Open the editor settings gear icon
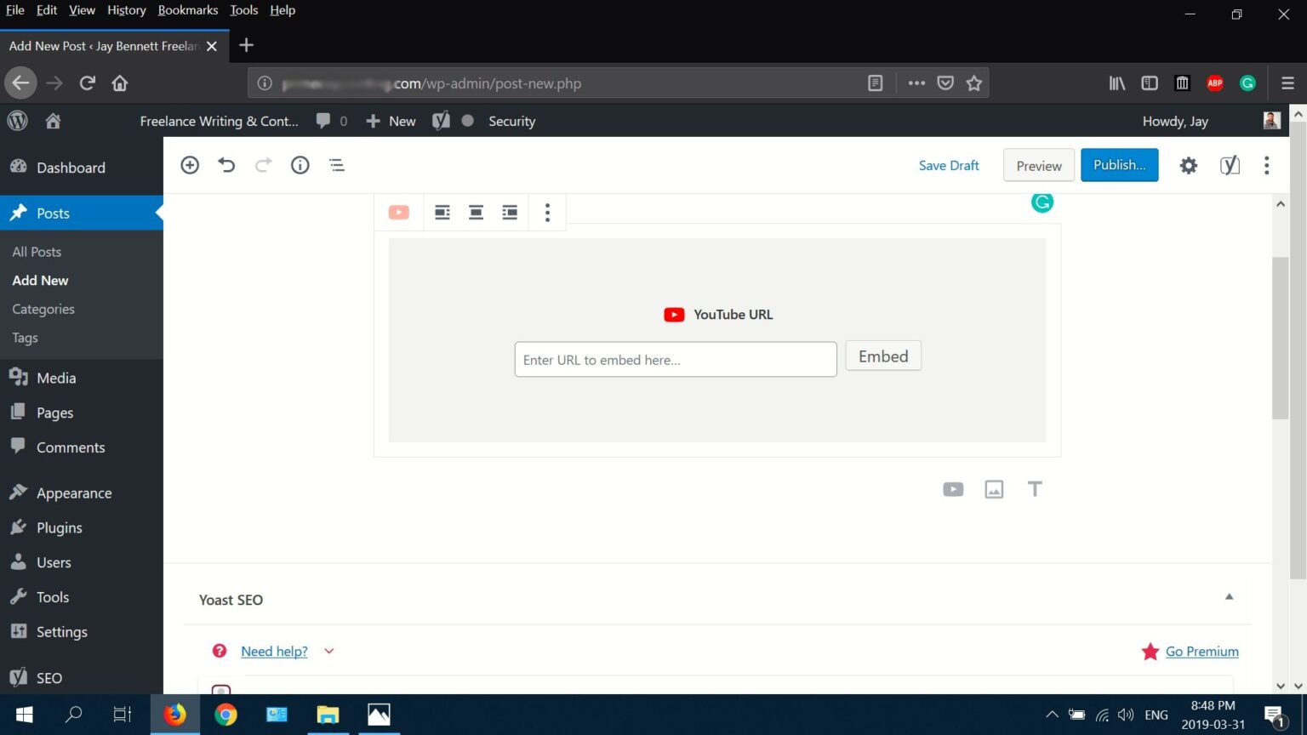Viewport: 1307px width, 735px height. point(1188,165)
